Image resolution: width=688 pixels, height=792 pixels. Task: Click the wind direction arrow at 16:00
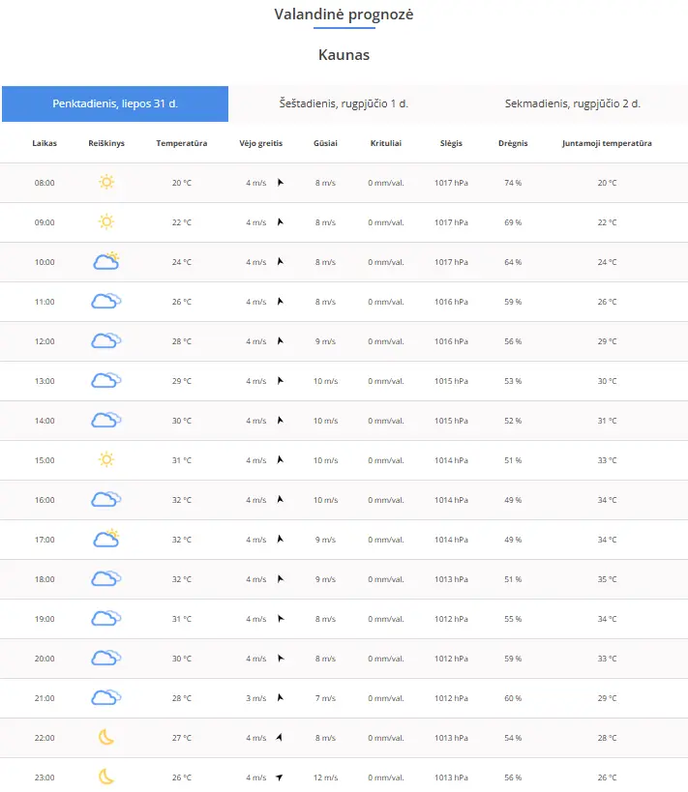tap(281, 500)
